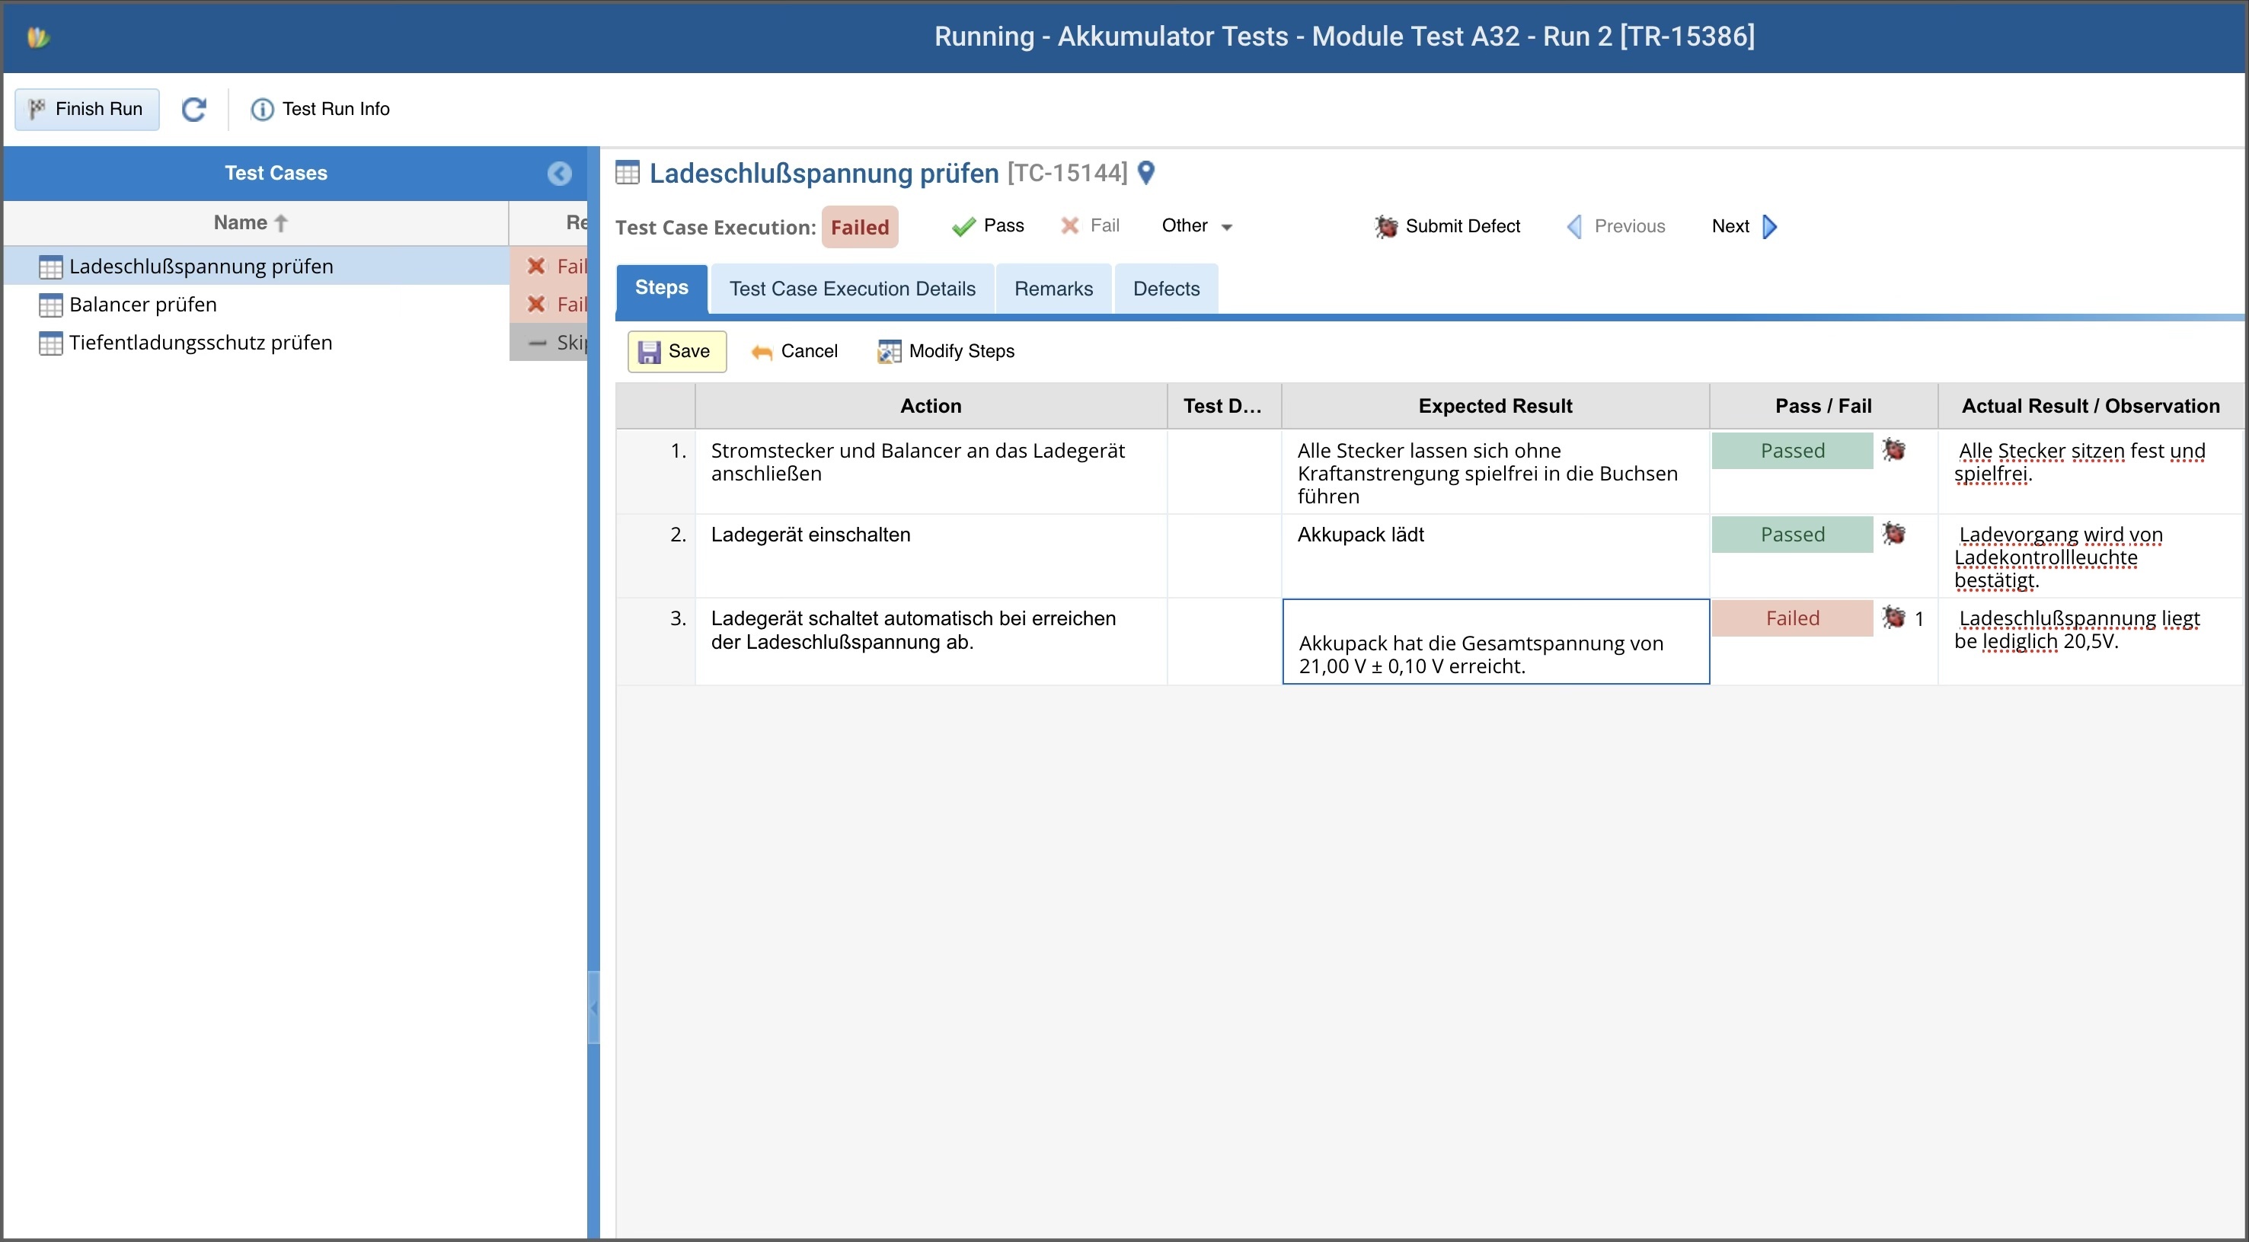This screenshot has width=2249, height=1242.
Task: Click the location pin next to TC-15144
Action: click(x=1146, y=173)
